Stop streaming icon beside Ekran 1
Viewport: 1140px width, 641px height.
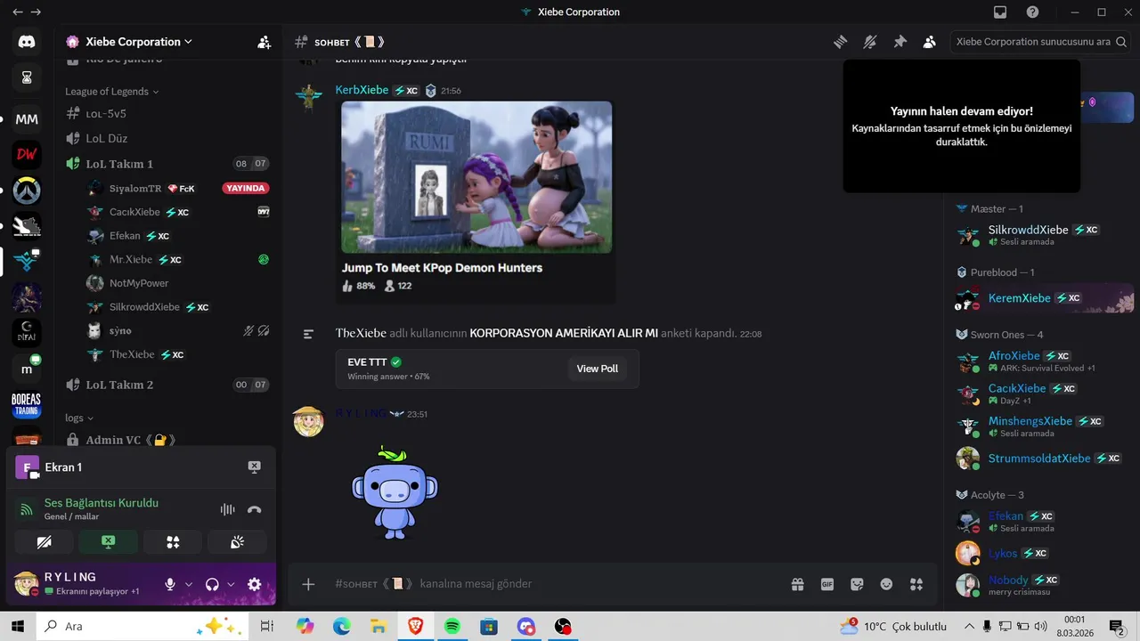pos(254,467)
